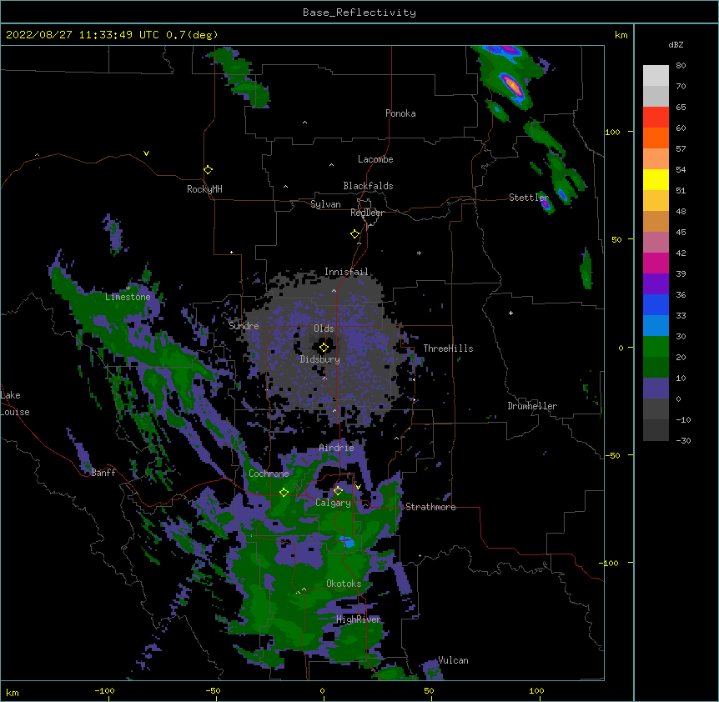
Task: Click the white asterisk marker east of Innisfail
Action: click(419, 253)
